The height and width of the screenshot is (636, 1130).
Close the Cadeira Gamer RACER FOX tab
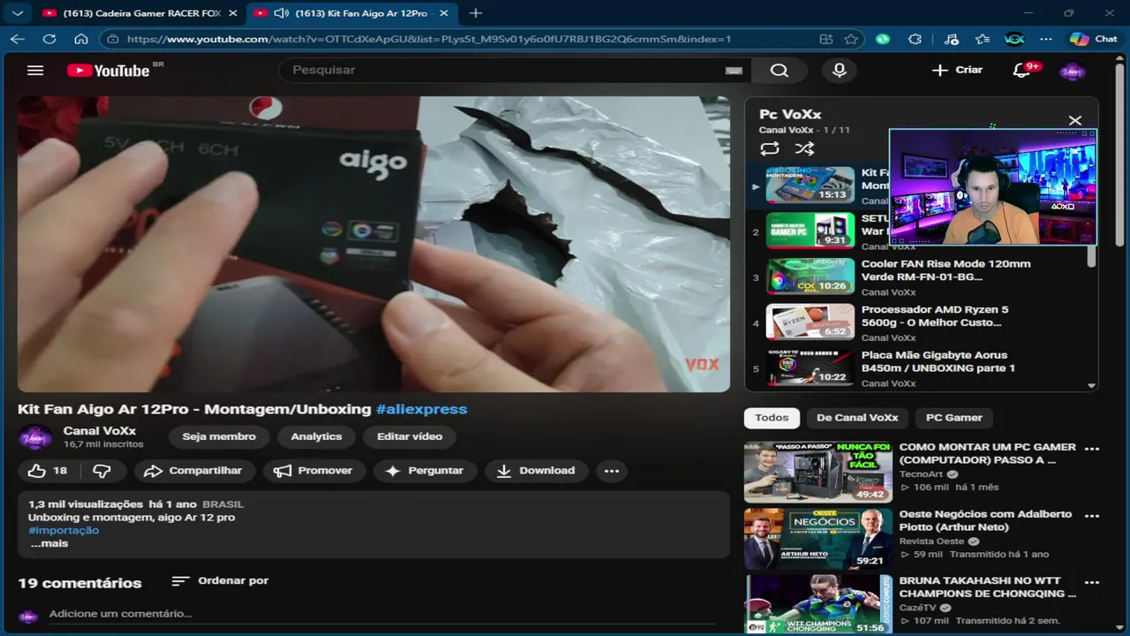[x=232, y=13]
